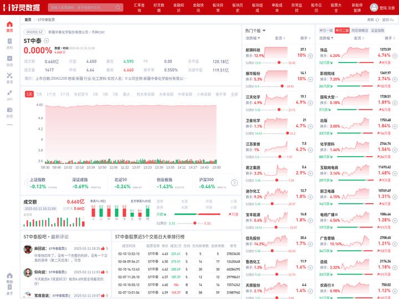The width and height of the screenshot is (399, 299).
Task: Open 汇率查询 in top navigation
Action: click(x=139, y=8)
